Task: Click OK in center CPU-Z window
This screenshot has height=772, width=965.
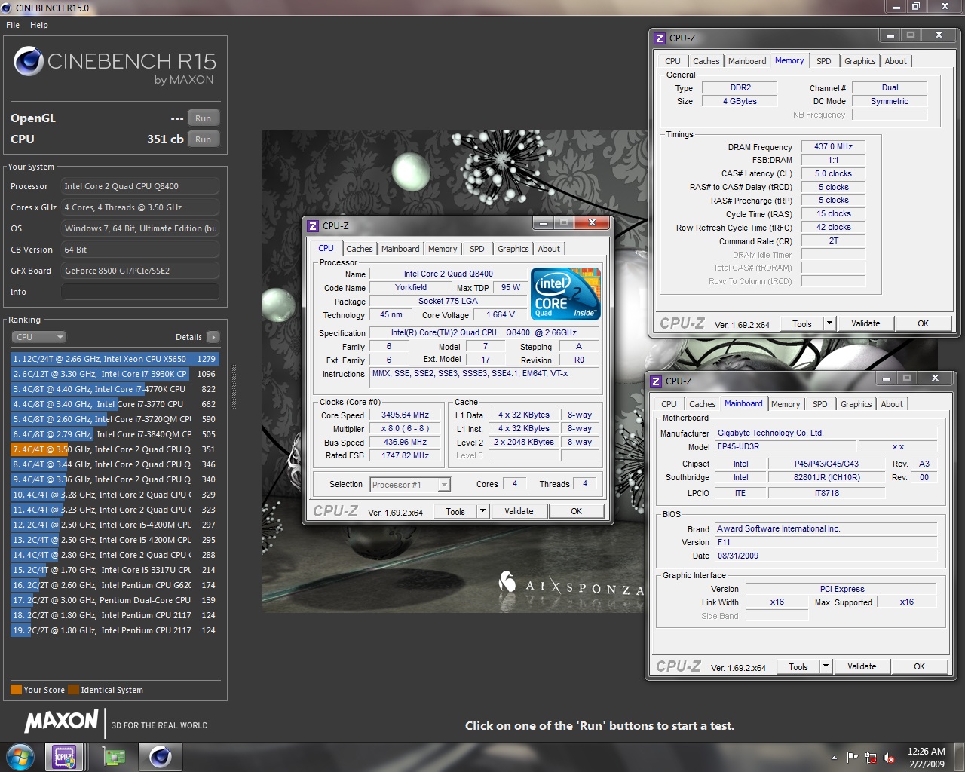Action: pyautogui.click(x=577, y=511)
